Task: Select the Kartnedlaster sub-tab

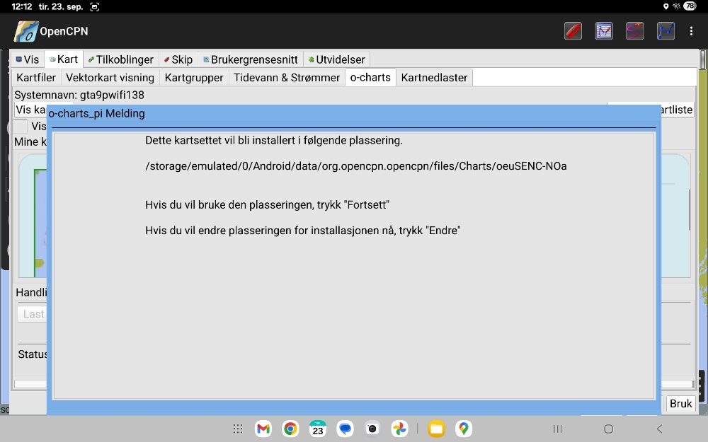Action: click(434, 78)
